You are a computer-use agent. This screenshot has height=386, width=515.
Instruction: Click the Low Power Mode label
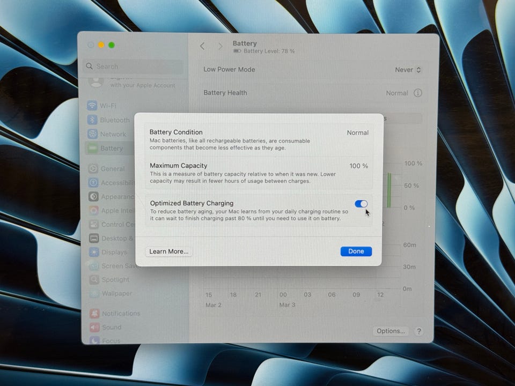[x=229, y=70]
